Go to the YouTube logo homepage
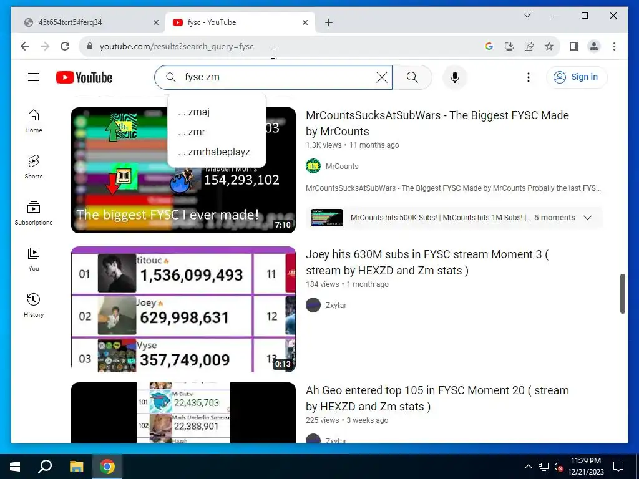Viewport: 639px width, 479px height. [84, 77]
